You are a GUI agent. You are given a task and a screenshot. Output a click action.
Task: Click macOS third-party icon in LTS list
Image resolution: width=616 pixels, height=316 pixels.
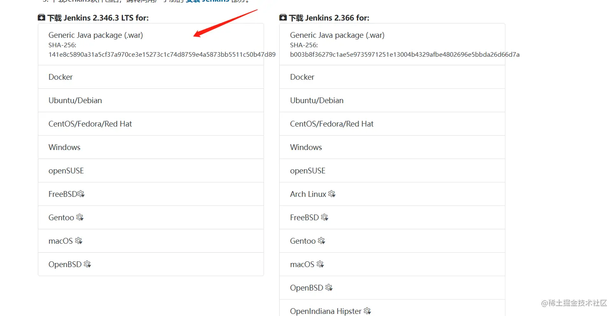79,241
